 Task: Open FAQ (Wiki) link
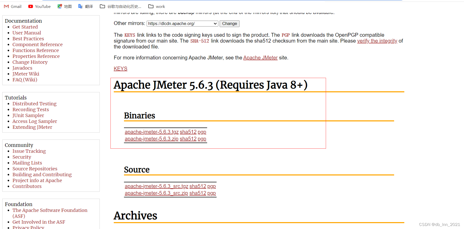pyautogui.click(x=25, y=80)
